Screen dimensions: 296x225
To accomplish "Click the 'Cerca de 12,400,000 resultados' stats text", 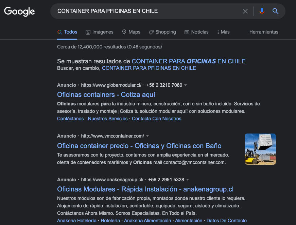I will 109,47.
